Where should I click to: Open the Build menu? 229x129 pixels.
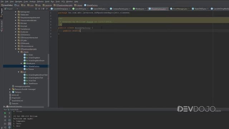[47, 1]
